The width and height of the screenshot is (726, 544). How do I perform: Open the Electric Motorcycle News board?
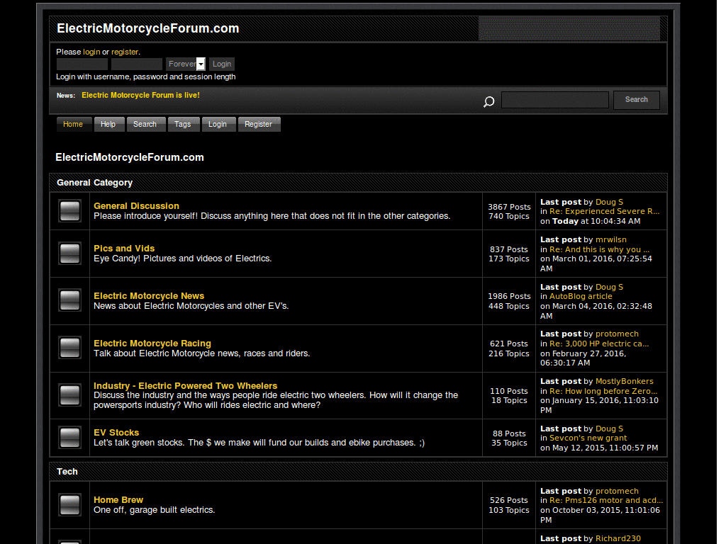click(x=149, y=295)
